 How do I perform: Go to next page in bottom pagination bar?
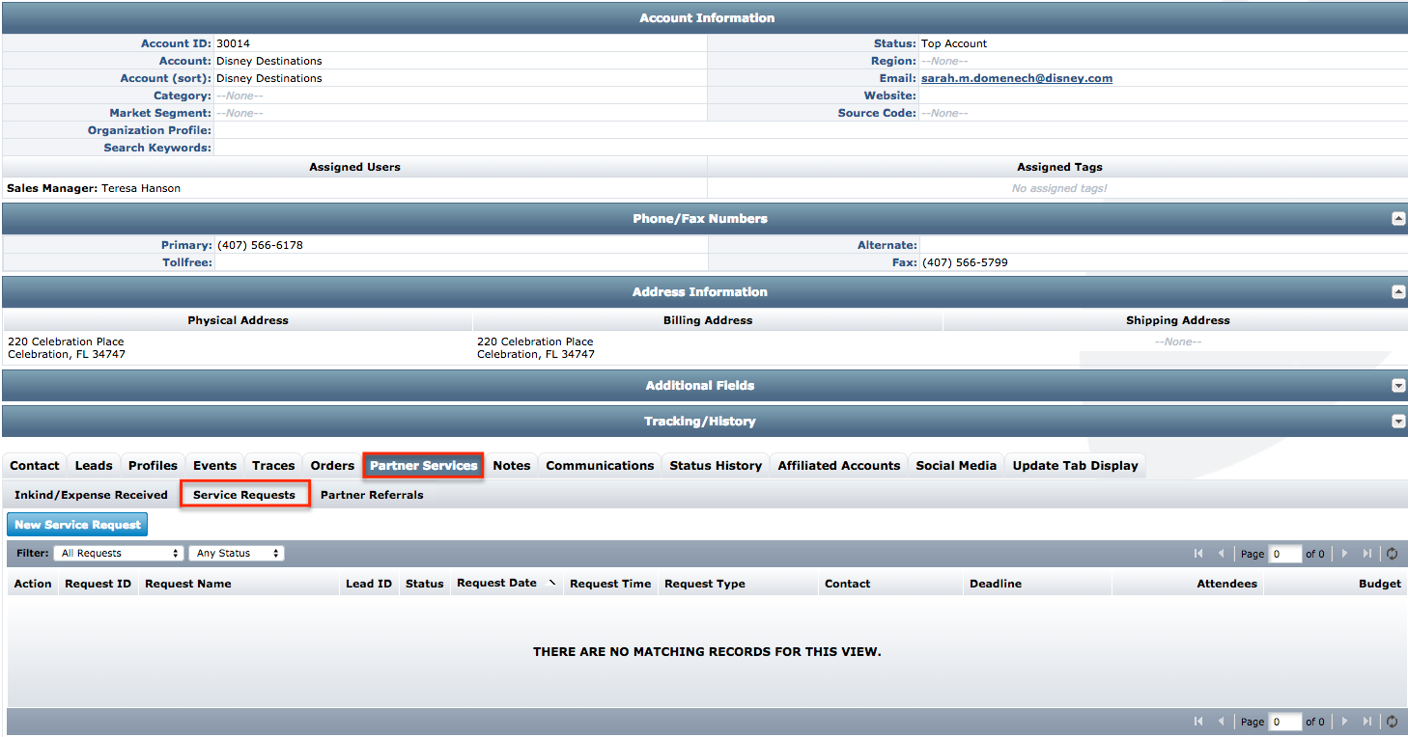pyautogui.click(x=1344, y=722)
